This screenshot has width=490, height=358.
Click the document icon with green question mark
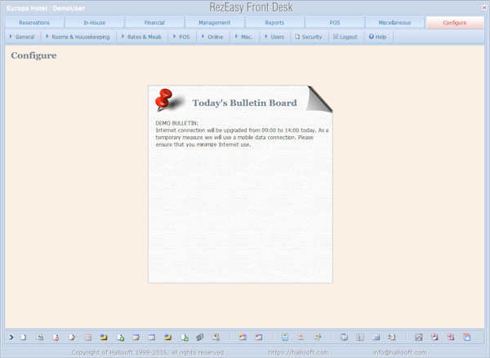[318, 338]
